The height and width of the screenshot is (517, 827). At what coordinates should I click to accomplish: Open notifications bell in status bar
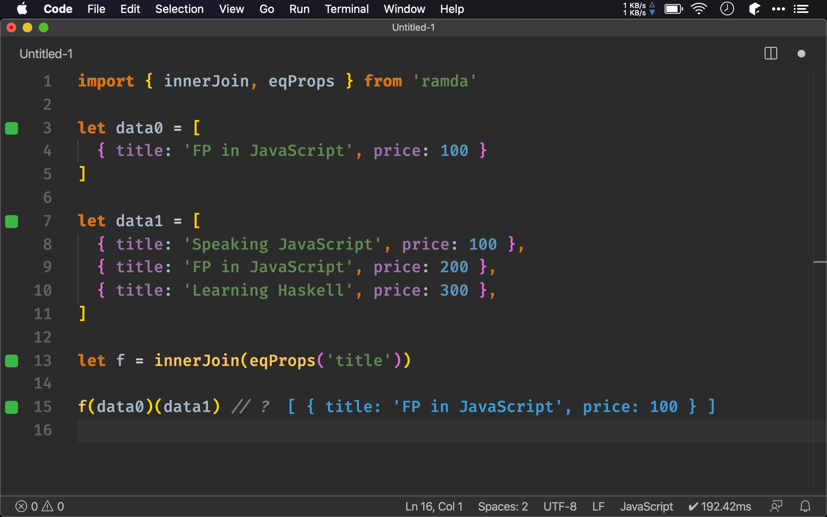click(x=805, y=506)
